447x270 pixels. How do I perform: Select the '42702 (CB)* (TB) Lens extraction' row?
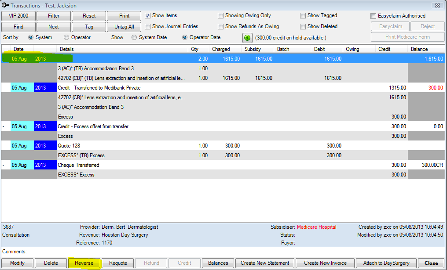(223, 78)
